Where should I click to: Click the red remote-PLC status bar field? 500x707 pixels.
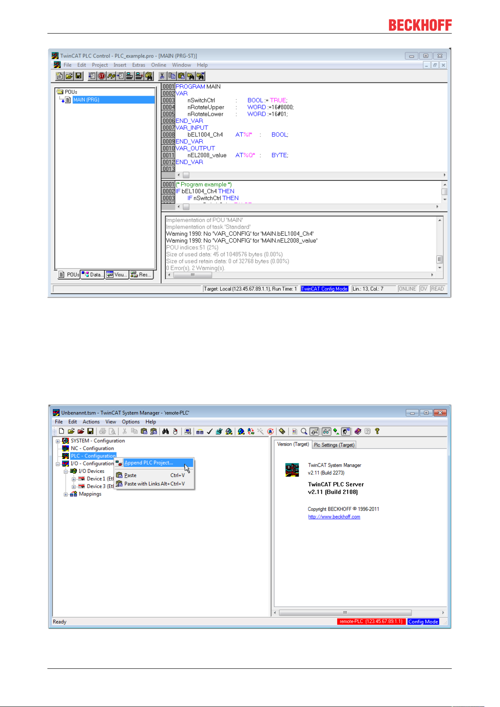(x=371, y=622)
